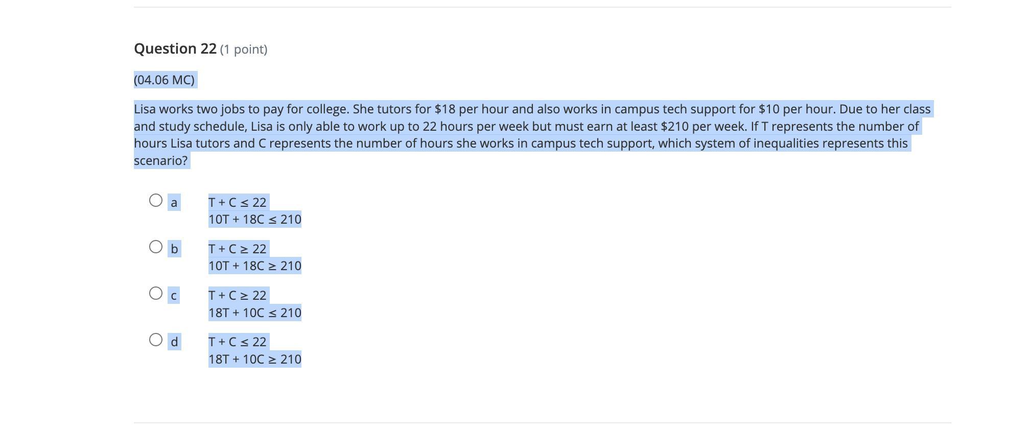Image resolution: width=1030 pixels, height=431 pixels.
Task: Click T + C ≥ 22 in option b
Action: [x=238, y=249]
